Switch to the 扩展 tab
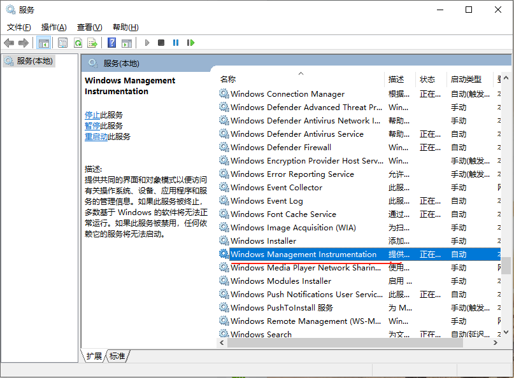 pyautogui.click(x=94, y=356)
